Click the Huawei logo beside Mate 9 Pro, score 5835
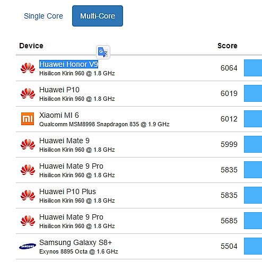Screen dimensions: 262x262 (x=28, y=170)
